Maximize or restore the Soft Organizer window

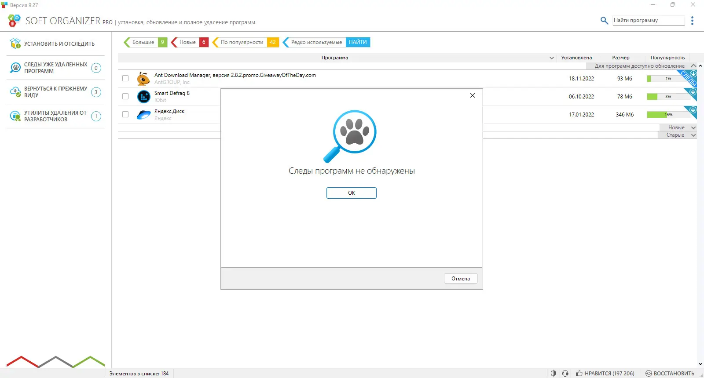click(x=673, y=5)
